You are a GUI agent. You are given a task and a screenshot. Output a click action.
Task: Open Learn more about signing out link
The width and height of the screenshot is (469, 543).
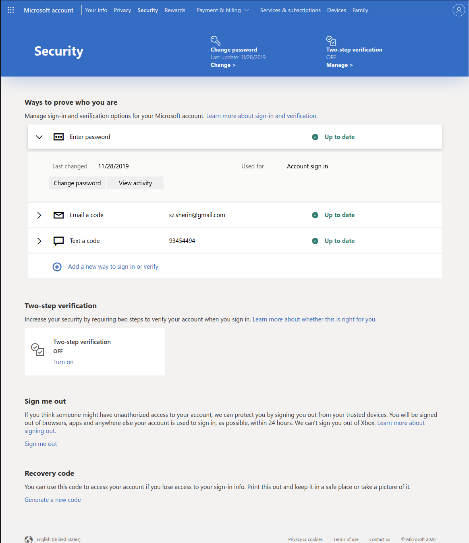point(401,423)
